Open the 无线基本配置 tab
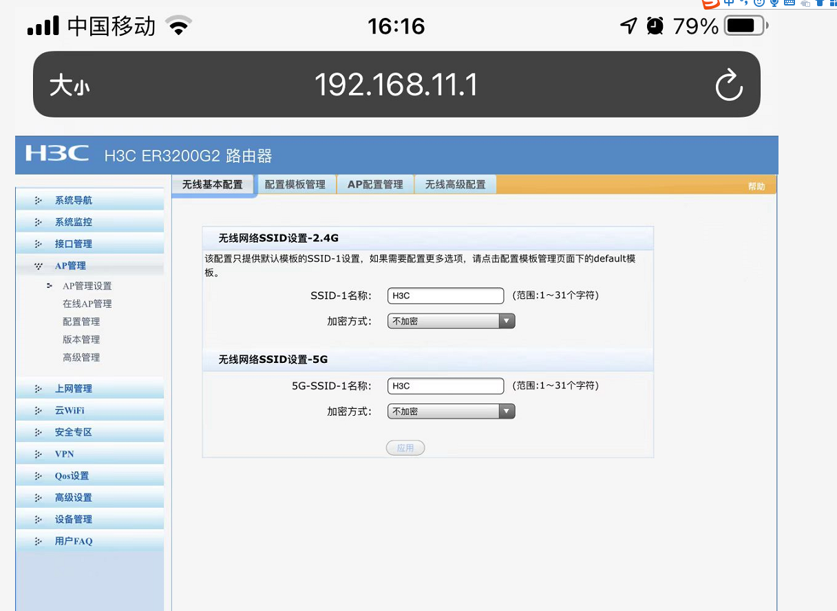The width and height of the screenshot is (837, 611). click(213, 185)
